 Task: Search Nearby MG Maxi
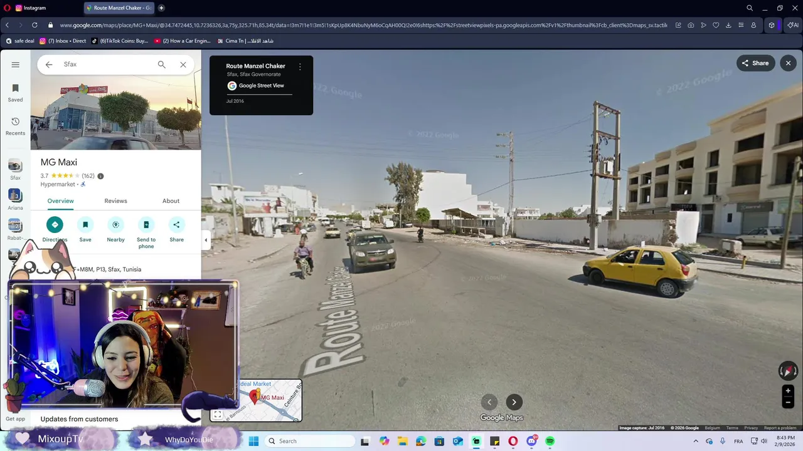(x=115, y=229)
